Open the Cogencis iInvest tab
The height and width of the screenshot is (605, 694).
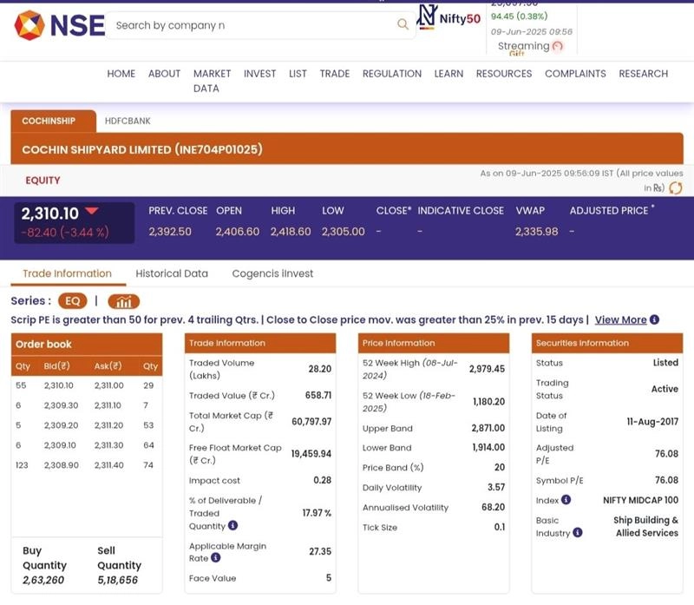[x=272, y=273]
